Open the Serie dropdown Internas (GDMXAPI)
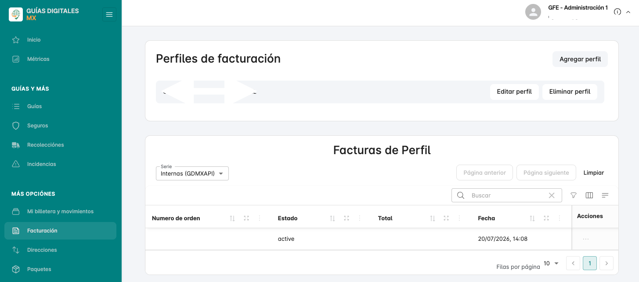639x282 pixels. pyautogui.click(x=192, y=173)
